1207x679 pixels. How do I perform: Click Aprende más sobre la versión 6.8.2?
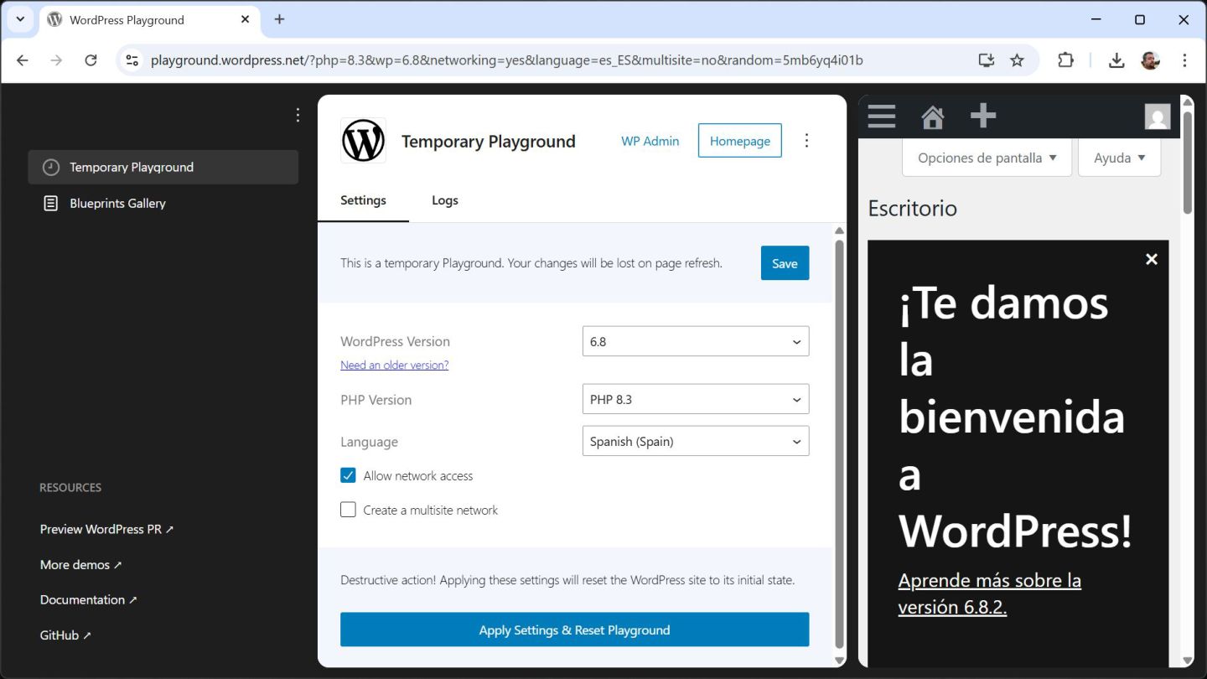pyautogui.click(x=989, y=593)
